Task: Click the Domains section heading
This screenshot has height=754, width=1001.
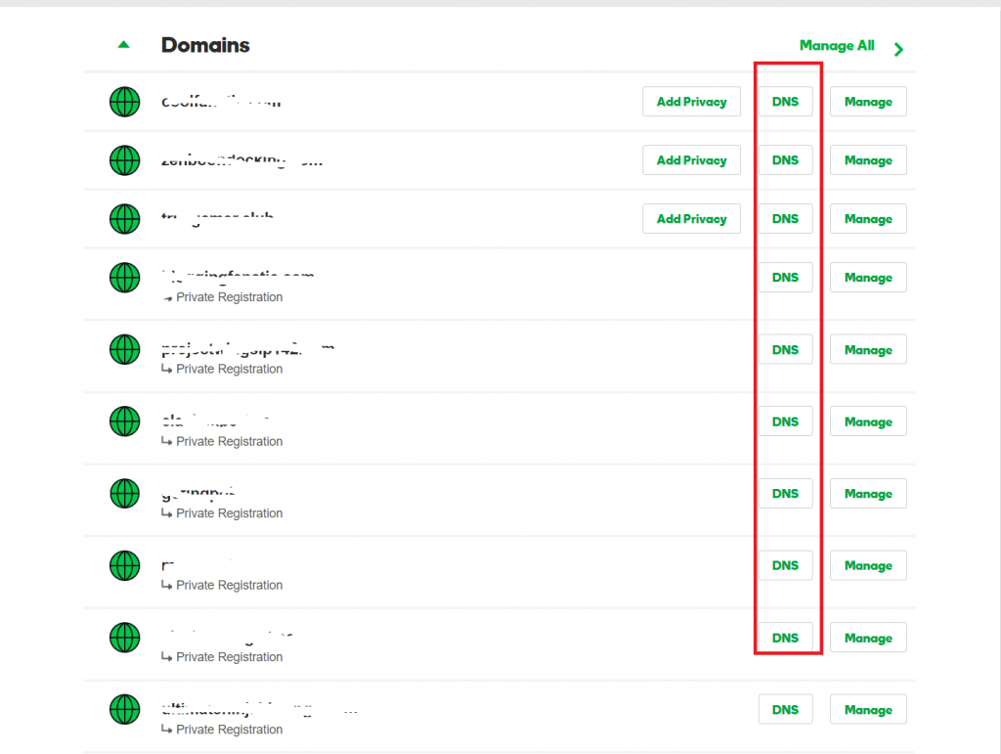Action: pyautogui.click(x=205, y=45)
